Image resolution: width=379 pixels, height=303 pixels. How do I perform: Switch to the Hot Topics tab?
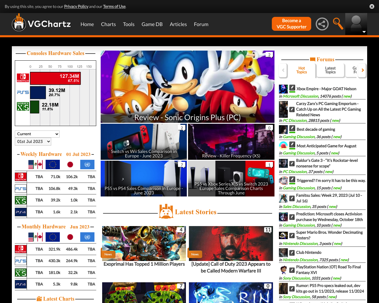[x=301, y=70]
